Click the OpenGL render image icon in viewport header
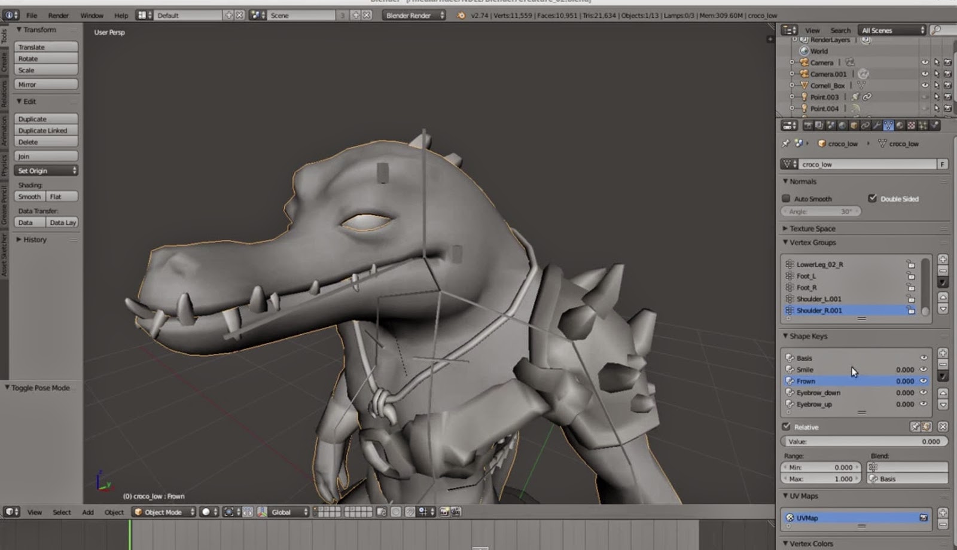This screenshot has width=957, height=550. tap(444, 512)
